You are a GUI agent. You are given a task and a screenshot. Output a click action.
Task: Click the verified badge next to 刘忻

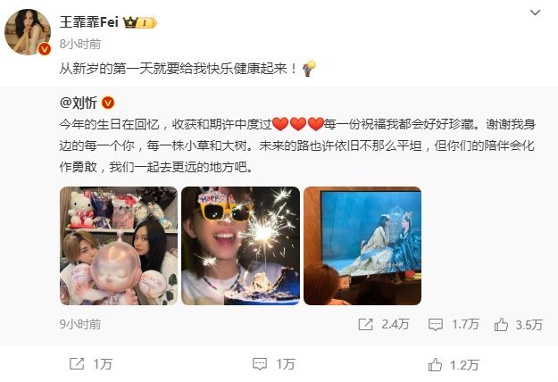click(108, 103)
